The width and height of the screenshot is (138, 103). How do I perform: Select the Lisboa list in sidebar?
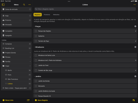pyautogui.click(x=17, y=84)
